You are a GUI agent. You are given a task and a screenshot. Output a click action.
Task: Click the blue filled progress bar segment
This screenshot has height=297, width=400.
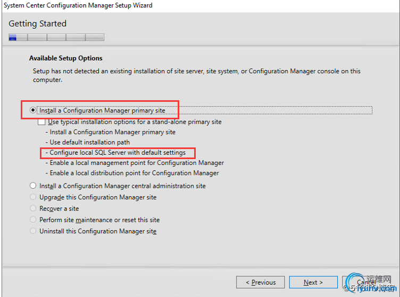pyautogui.click(x=13, y=37)
